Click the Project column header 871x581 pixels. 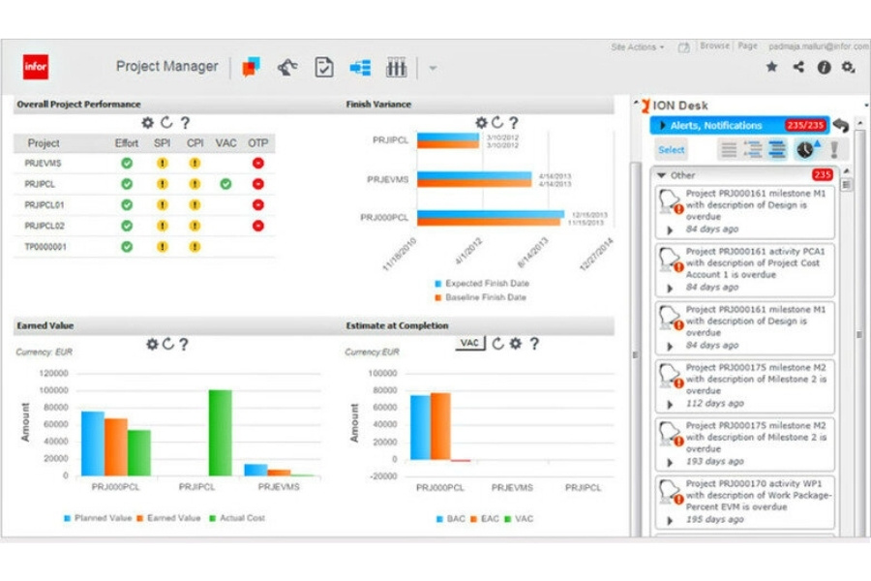[44, 143]
